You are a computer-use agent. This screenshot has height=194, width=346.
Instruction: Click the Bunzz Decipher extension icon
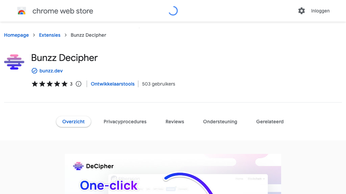14,62
